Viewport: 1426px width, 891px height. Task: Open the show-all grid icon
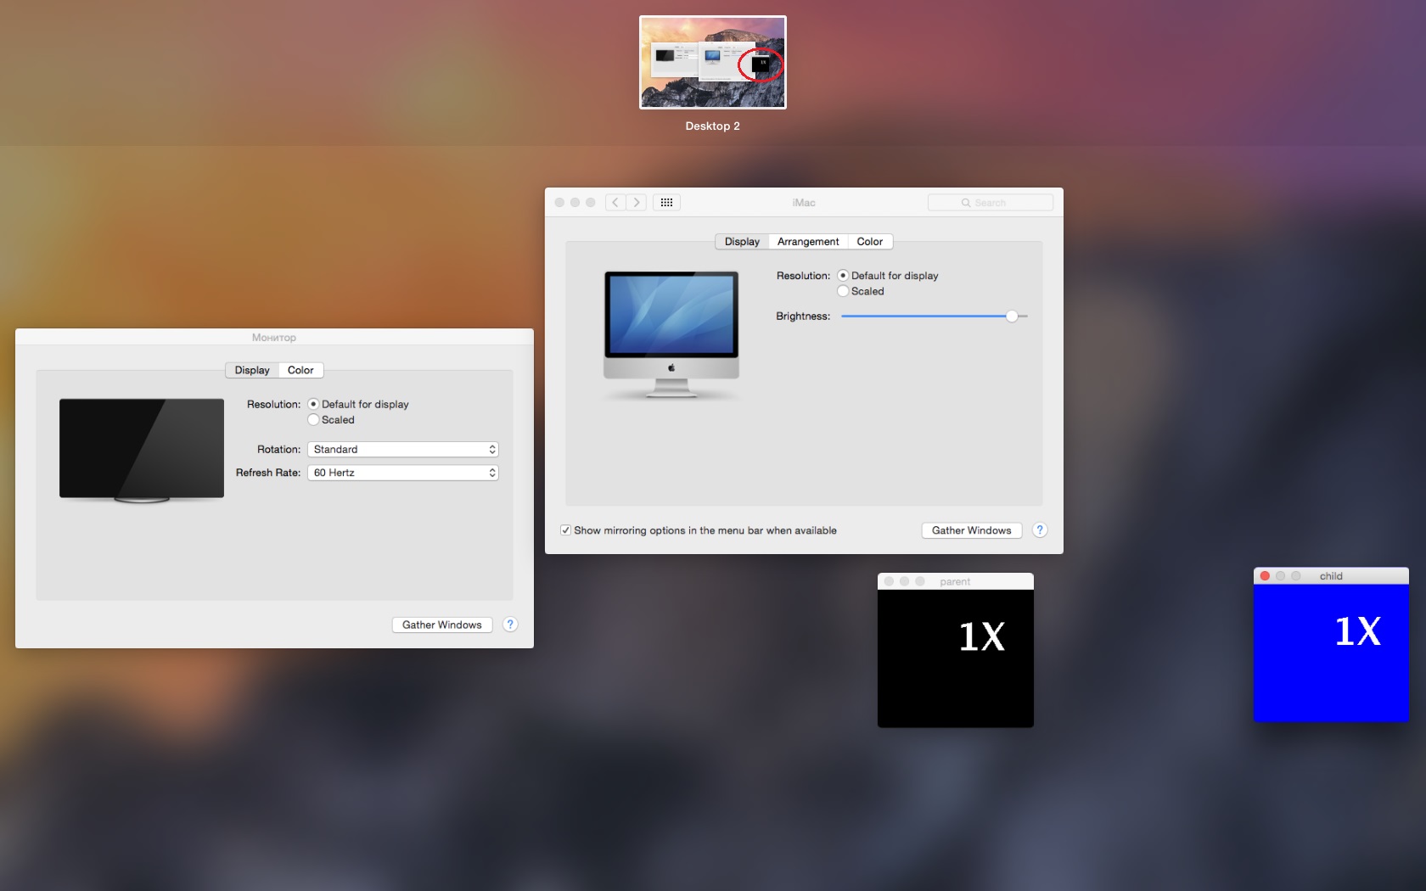(x=666, y=203)
